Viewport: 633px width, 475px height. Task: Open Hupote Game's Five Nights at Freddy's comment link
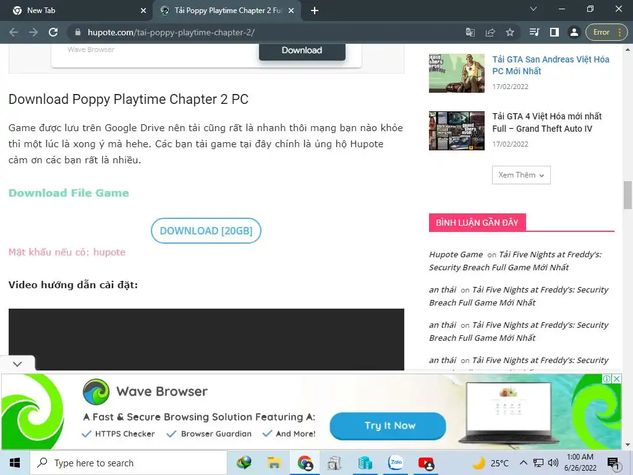click(516, 261)
